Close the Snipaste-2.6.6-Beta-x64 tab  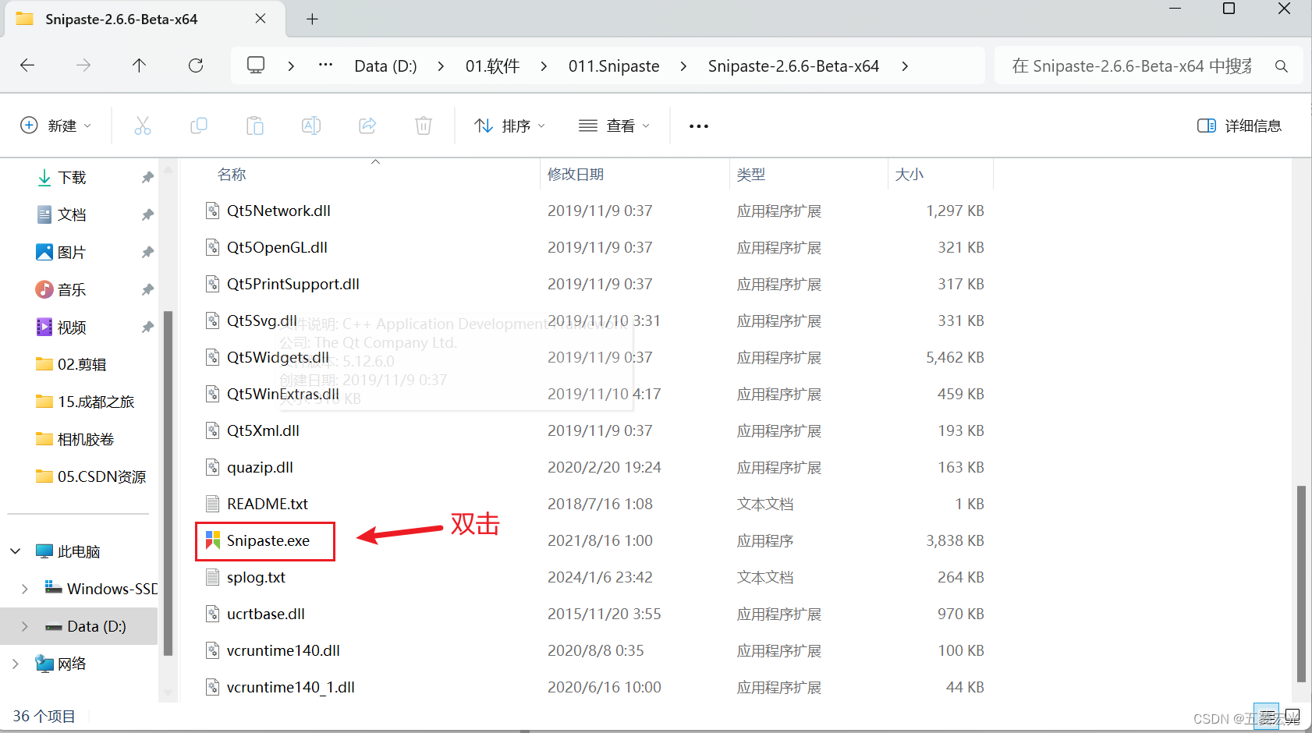(x=261, y=19)
